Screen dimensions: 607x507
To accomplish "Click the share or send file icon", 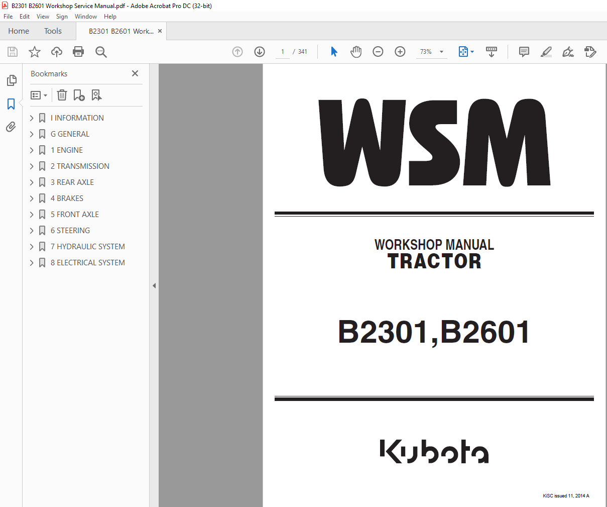I will pos(590,52).
